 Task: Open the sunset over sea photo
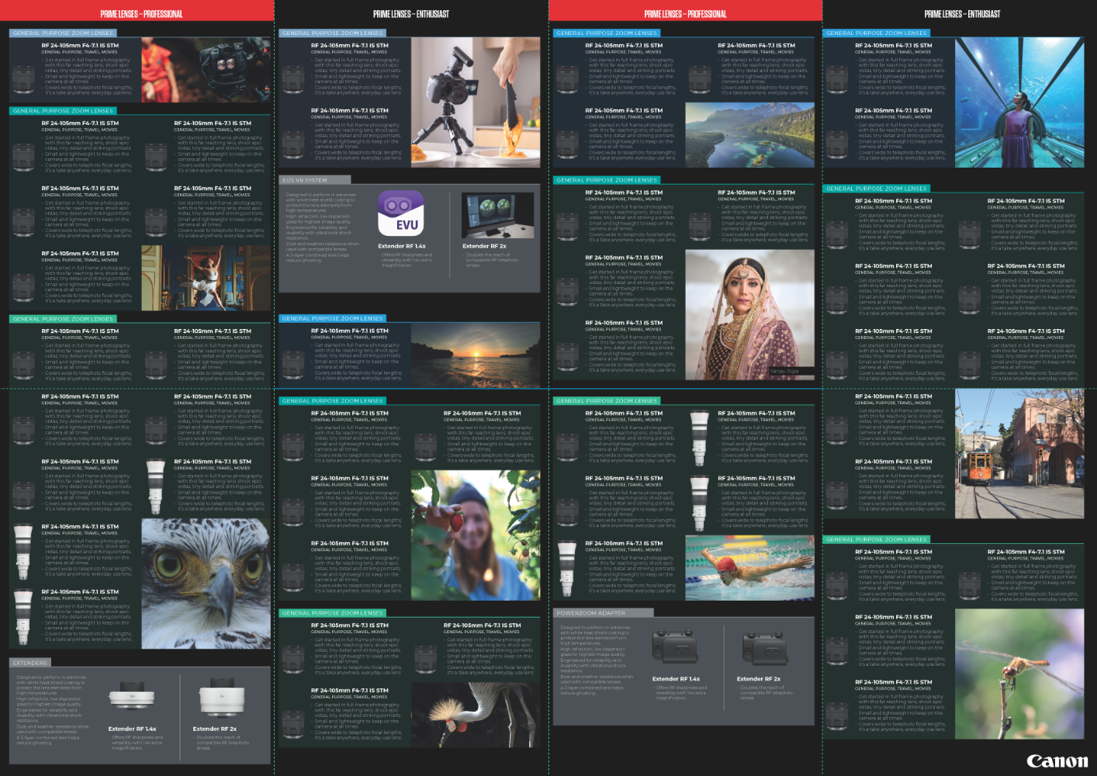point(476,355)
